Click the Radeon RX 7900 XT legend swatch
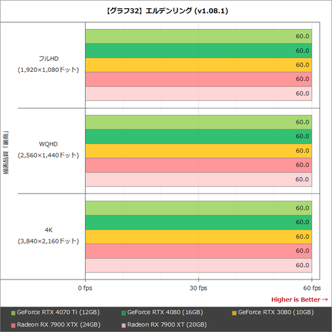This screenshot has width=332, height=332. pos(124,325)
